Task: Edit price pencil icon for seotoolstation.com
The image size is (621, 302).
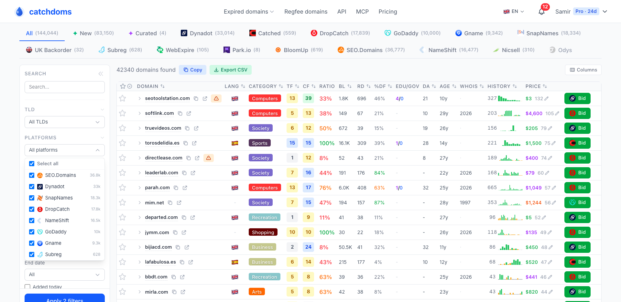Action: (x=546, y=99)
